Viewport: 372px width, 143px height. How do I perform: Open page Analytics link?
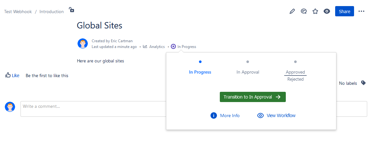click(x=154, y=47)
